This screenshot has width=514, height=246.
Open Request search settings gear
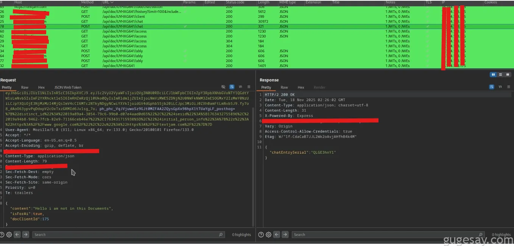point(9,235)
